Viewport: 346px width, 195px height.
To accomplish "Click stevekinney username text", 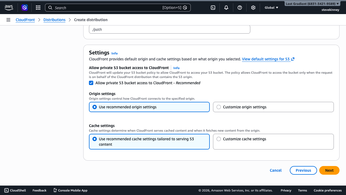I will [x=330, y=10].
